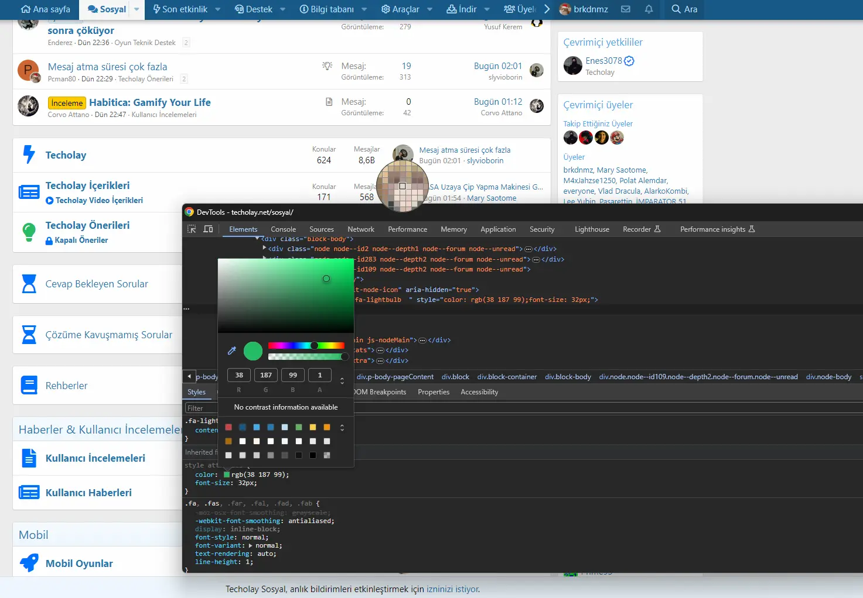863x598 pixels.
Task: Open the Properties pane tab
Action: (x=434, y=392)
